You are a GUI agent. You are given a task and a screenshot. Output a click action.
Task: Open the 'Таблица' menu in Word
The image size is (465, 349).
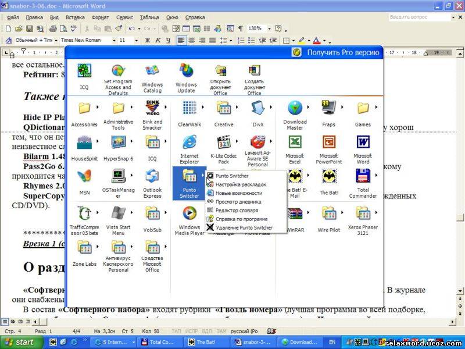[149, 17]
